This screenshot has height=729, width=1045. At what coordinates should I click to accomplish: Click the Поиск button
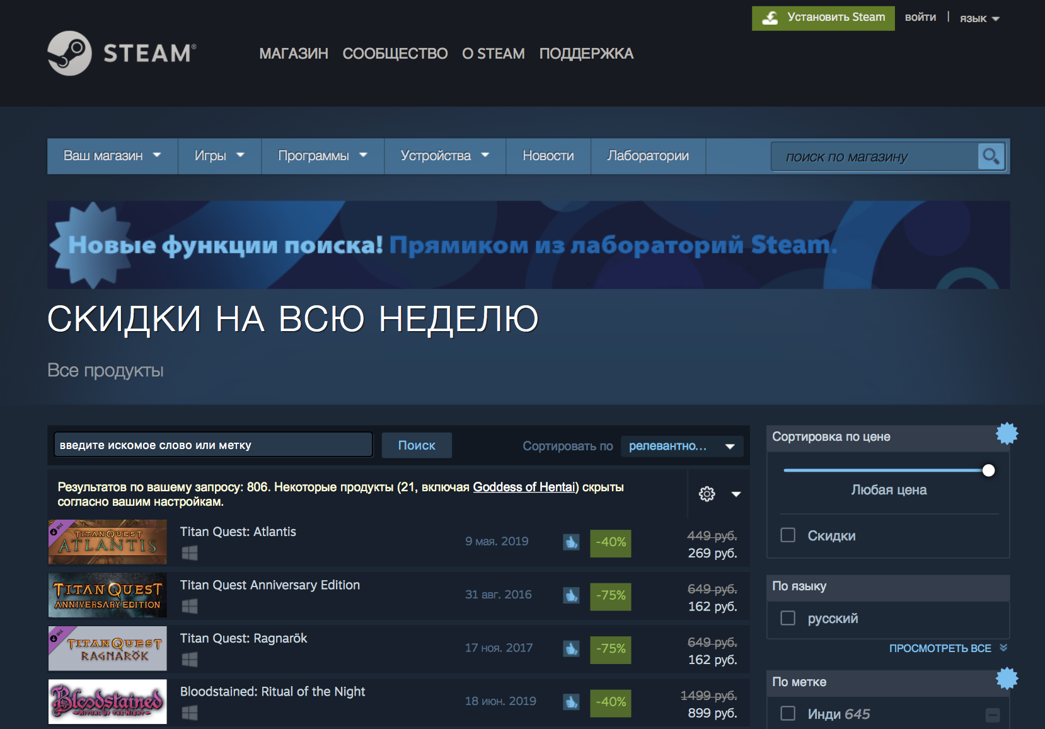point(417,445)
